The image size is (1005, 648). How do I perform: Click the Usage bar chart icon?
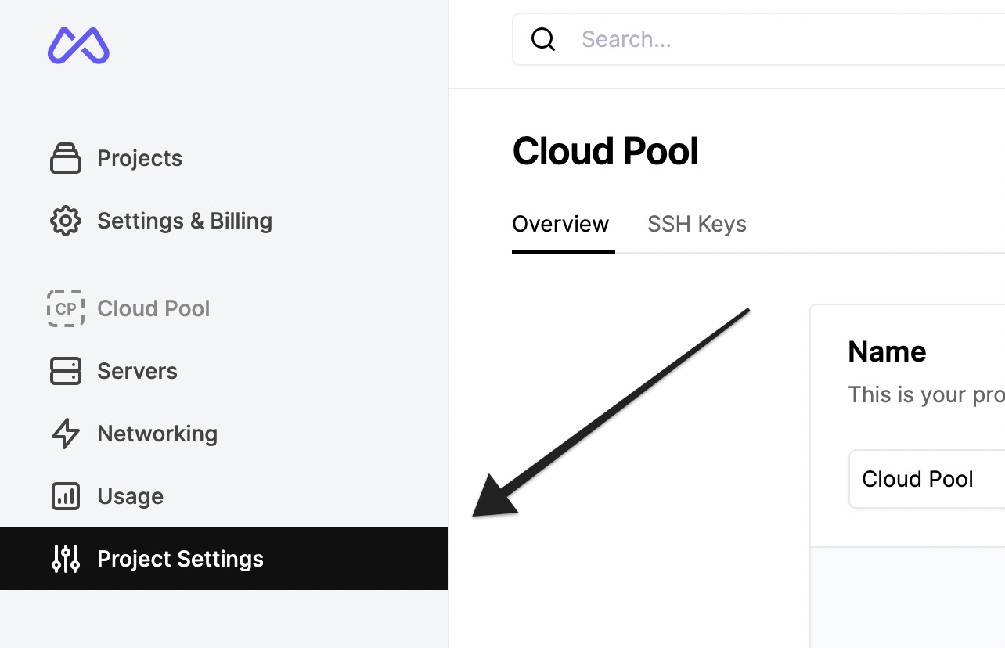66,496
